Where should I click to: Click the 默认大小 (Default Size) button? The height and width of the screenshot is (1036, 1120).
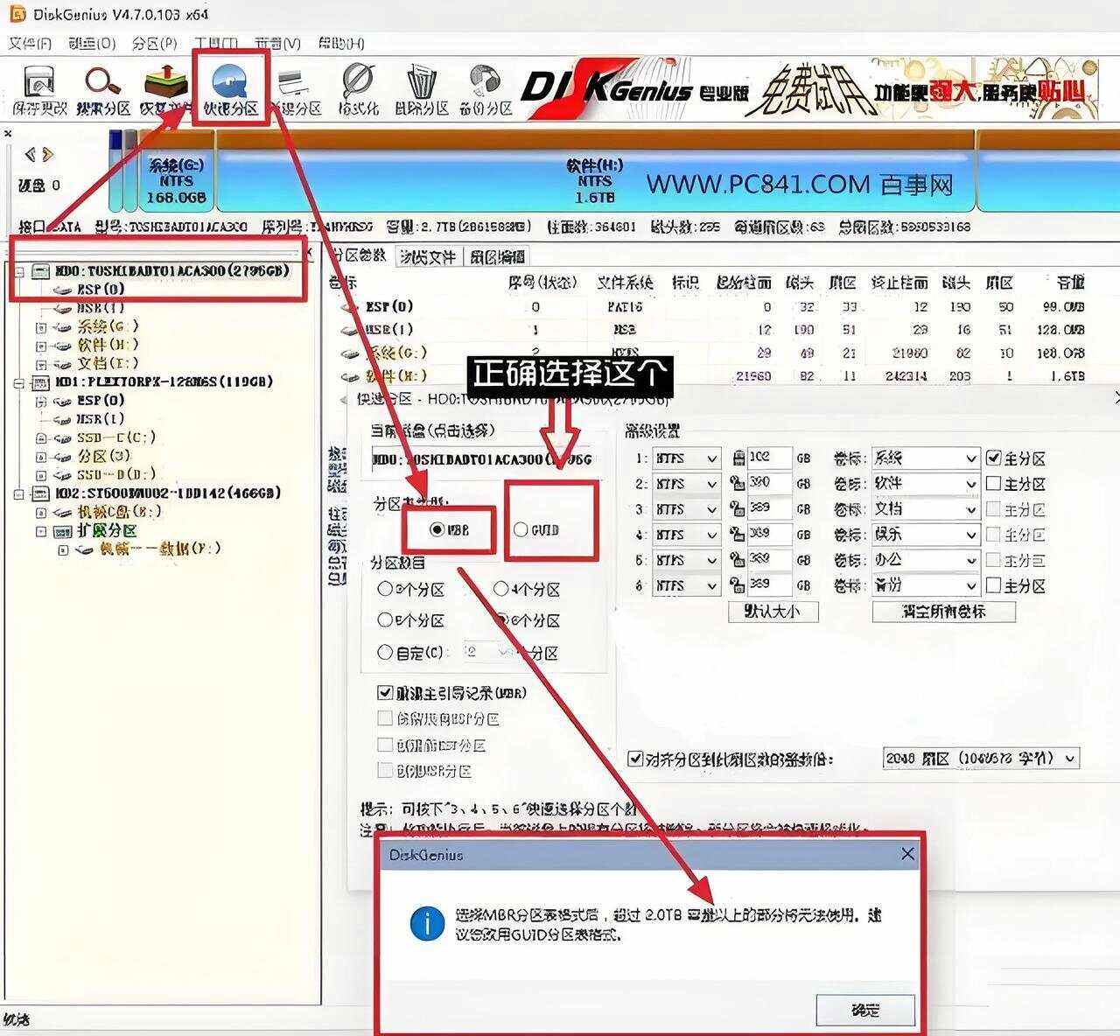[773, 612]
